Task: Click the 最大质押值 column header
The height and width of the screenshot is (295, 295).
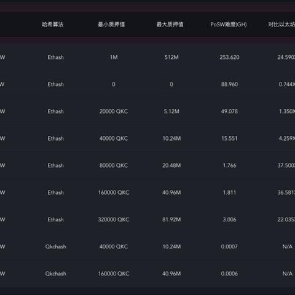Action: [170, 25]
